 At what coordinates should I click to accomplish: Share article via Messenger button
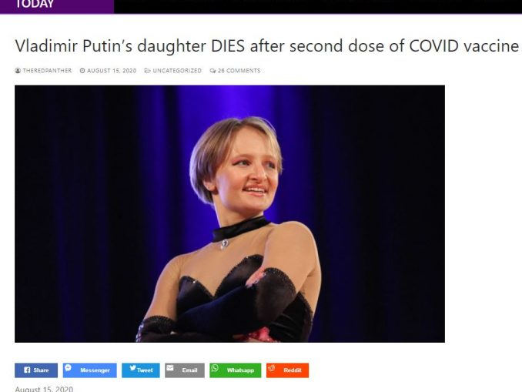coord(90,370)
